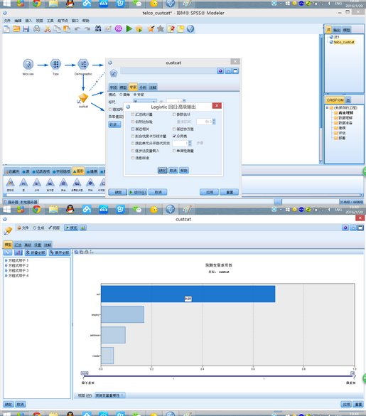This screenshot has width=366, height=416.
Task: Click the 预览 button in lower window
Action: (x=71, y=228)
